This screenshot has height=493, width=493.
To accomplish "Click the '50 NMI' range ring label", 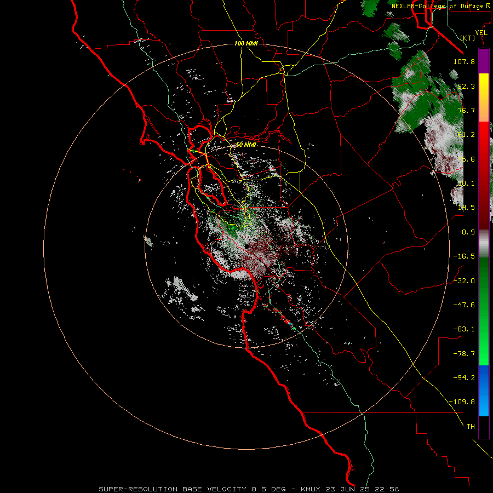I will coord(246,145).
